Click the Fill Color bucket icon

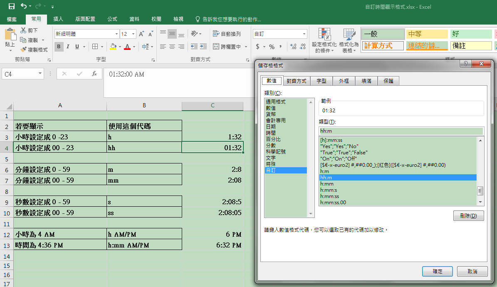(x=113, y=47)
